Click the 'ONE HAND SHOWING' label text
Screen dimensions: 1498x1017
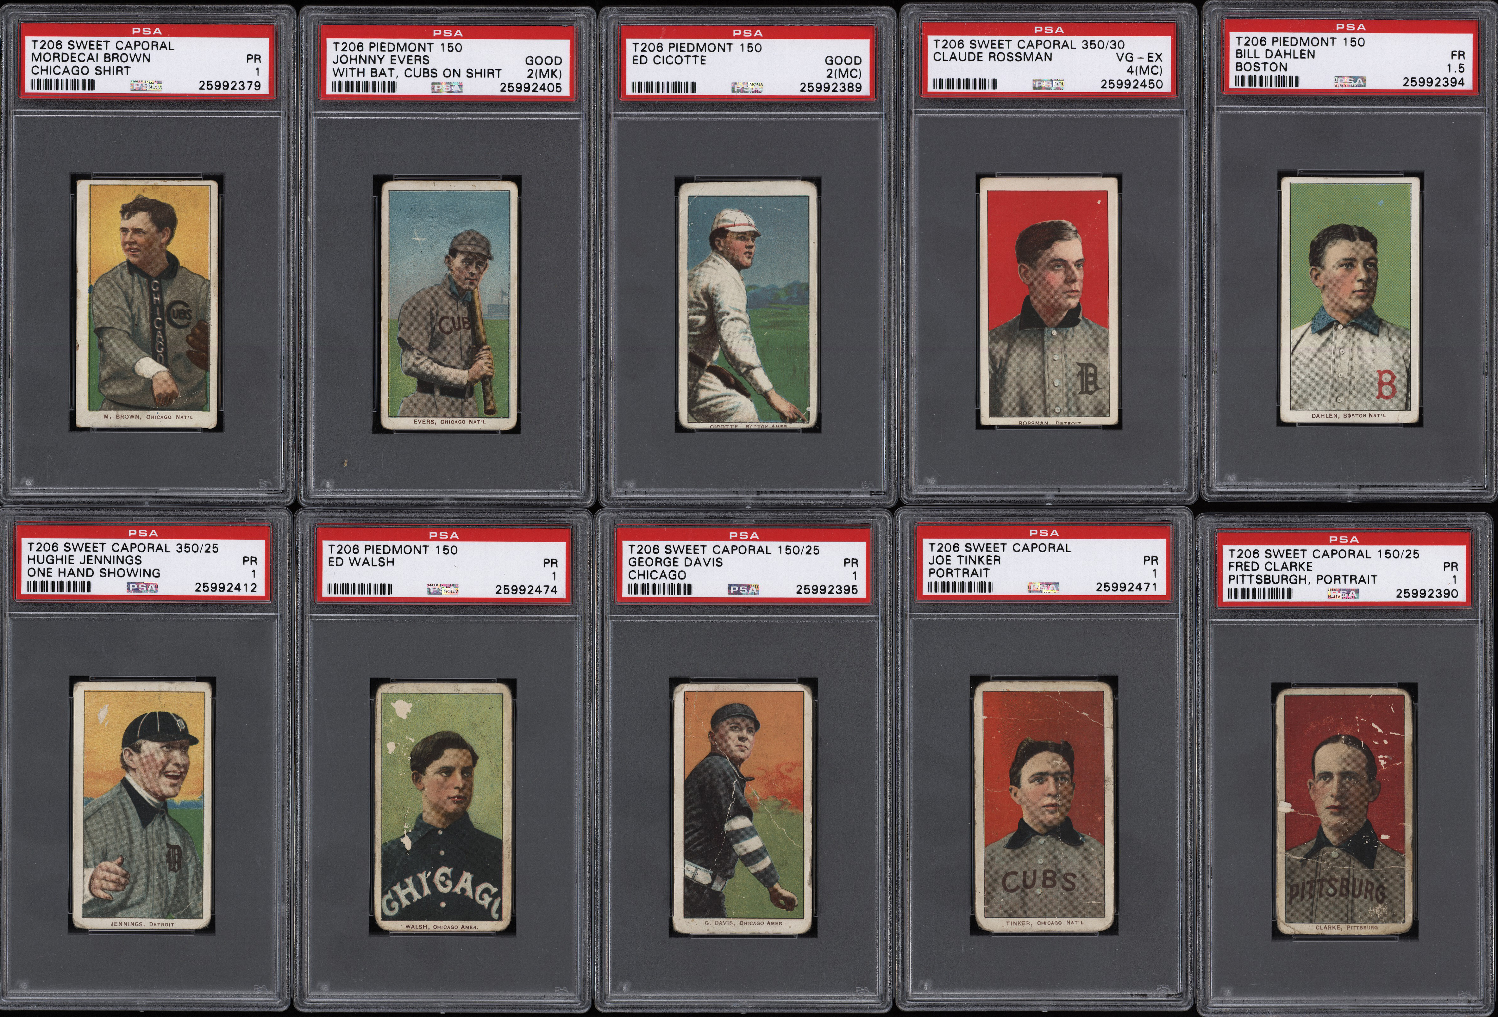click(x=93, y=573)
